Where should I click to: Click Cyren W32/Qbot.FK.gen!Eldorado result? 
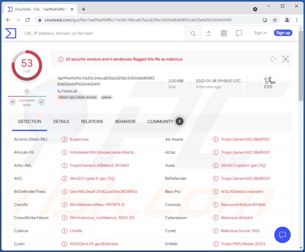94,244
